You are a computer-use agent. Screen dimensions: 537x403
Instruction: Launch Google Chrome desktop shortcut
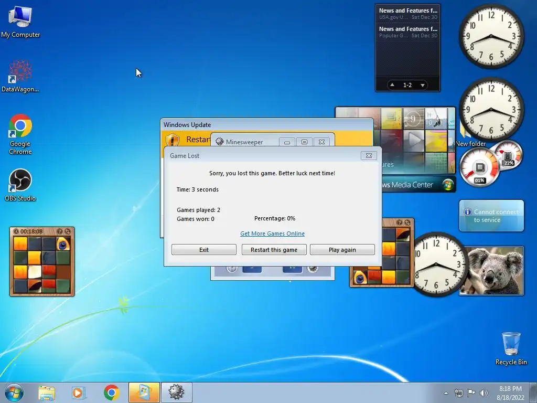point(20,134)
